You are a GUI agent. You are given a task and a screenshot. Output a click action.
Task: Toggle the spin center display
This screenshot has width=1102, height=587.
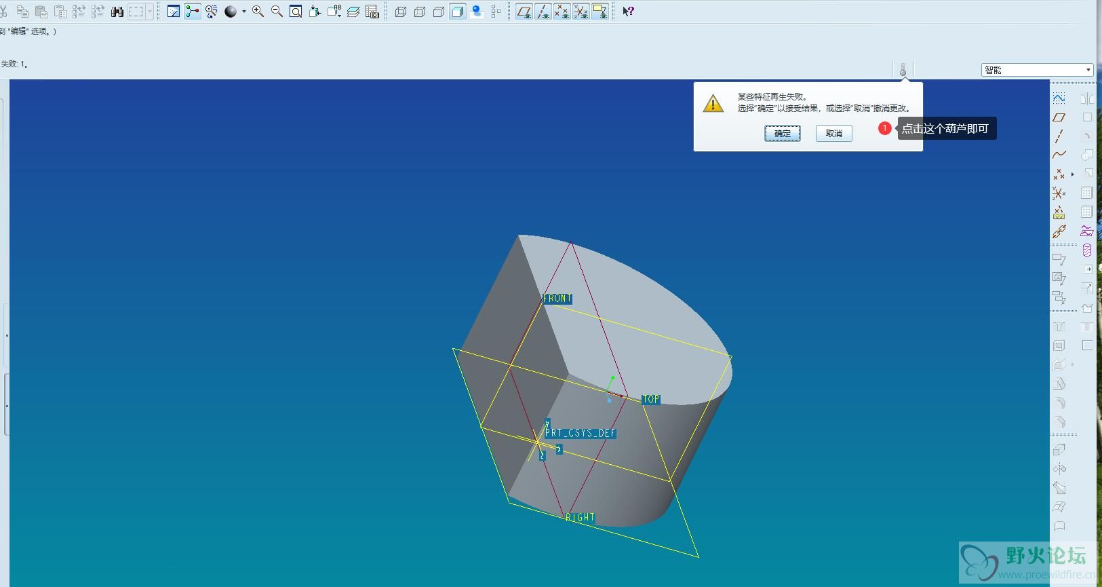pos(193,12)
